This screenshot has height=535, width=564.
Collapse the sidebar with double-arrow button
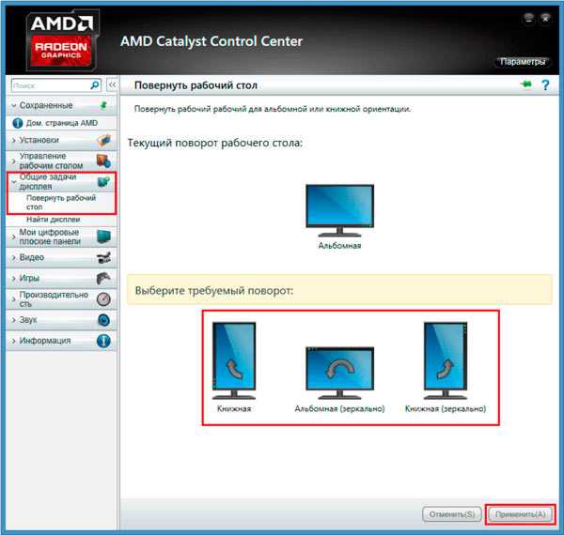(x=112, y=85)
